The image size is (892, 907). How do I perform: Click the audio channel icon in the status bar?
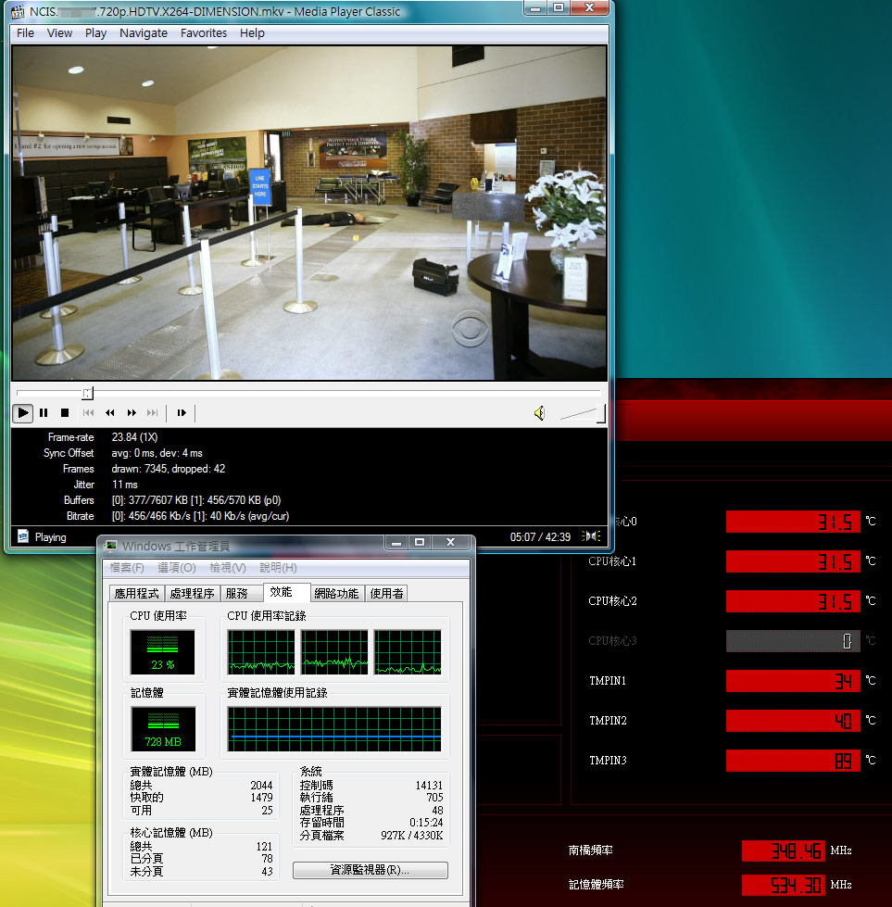click(x=591, y=536)
